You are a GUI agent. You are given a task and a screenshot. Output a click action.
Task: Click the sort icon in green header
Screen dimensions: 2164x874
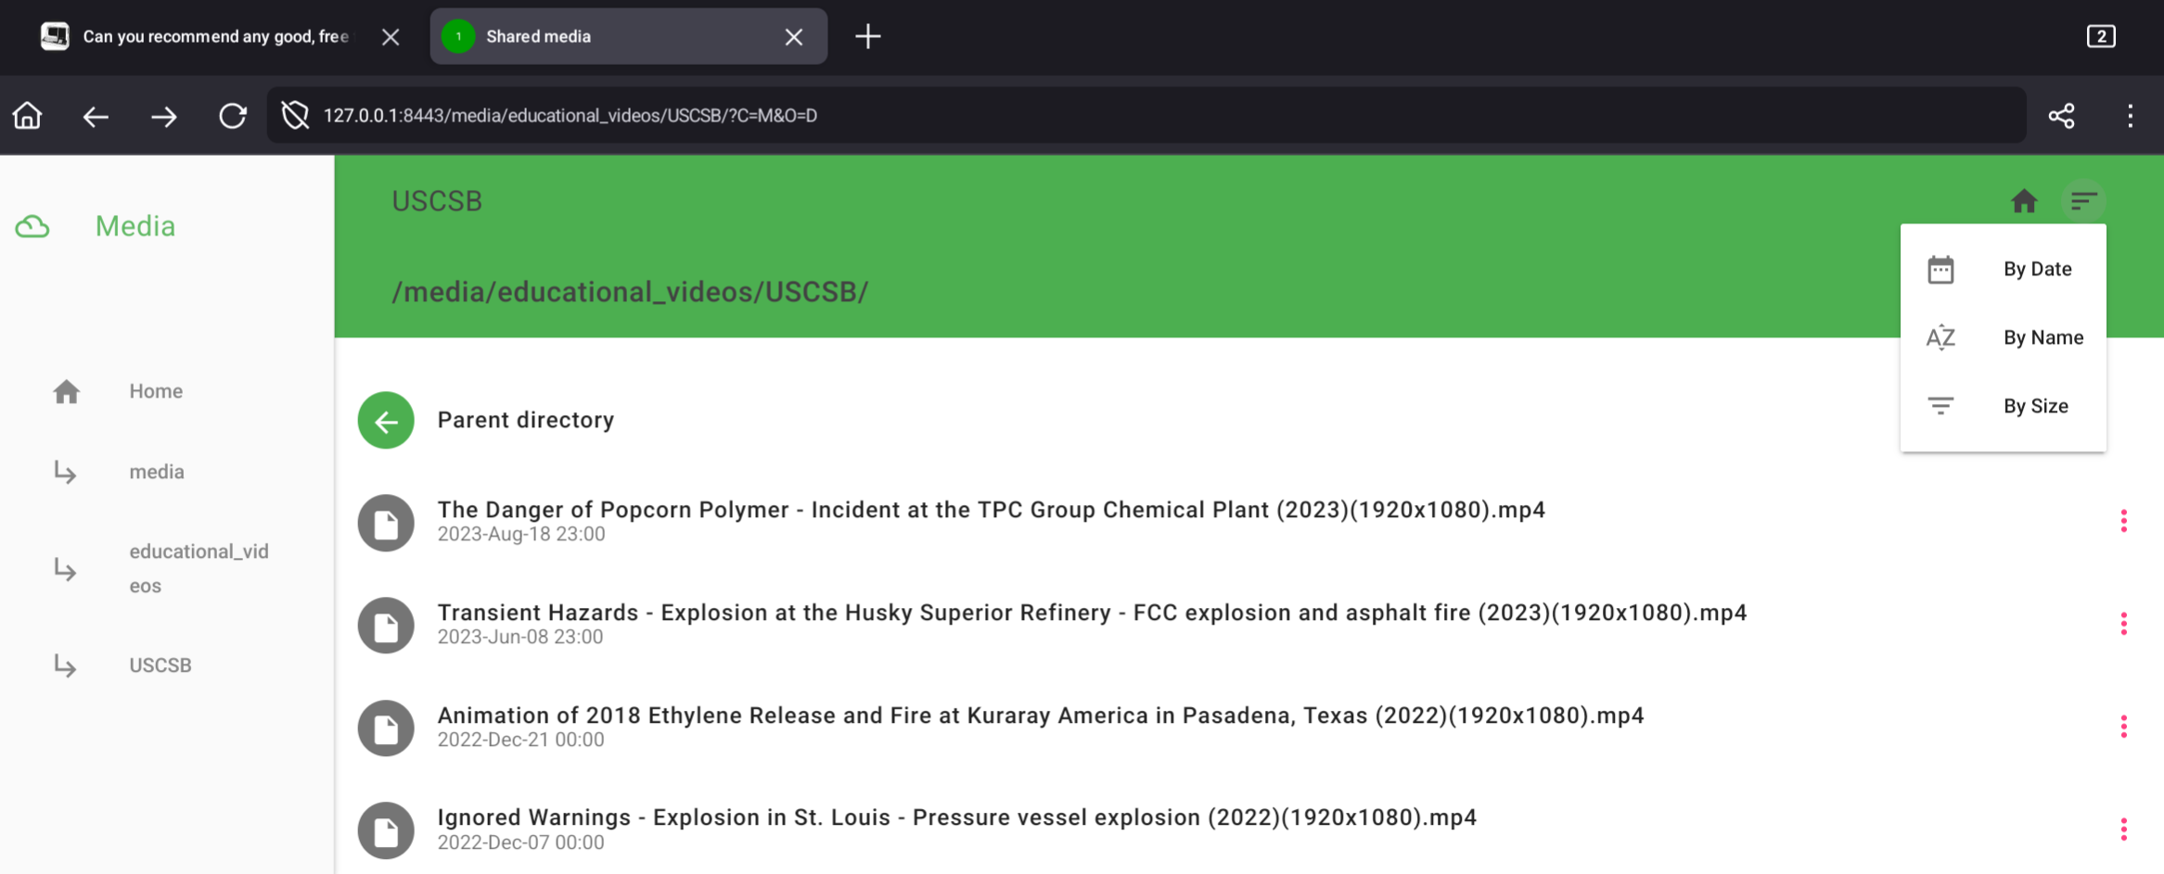(2083, 201)
